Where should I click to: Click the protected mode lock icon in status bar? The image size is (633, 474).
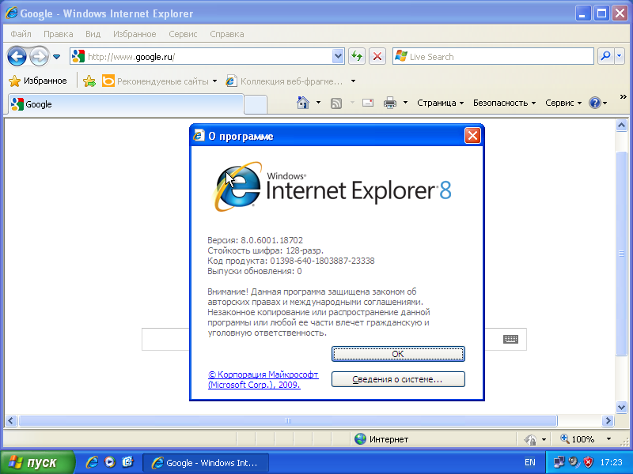point(530,439)
